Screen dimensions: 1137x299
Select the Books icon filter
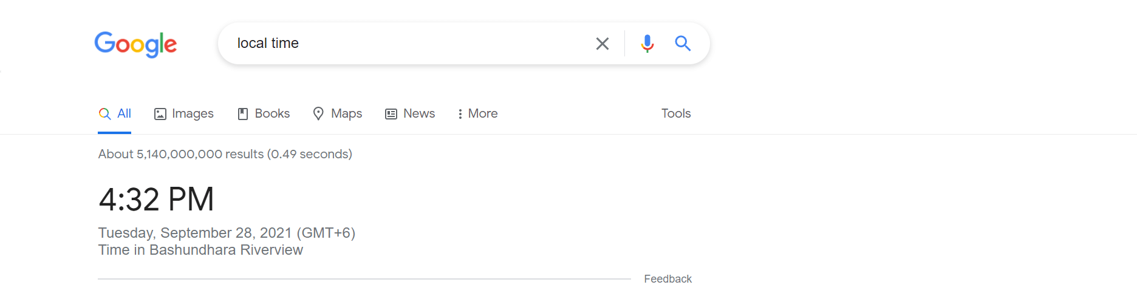243,114
